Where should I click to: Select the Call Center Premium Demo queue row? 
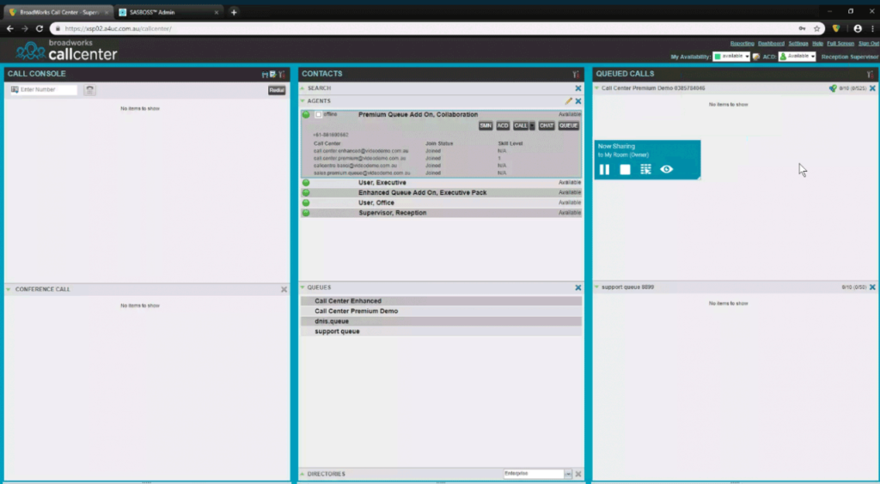441,312
